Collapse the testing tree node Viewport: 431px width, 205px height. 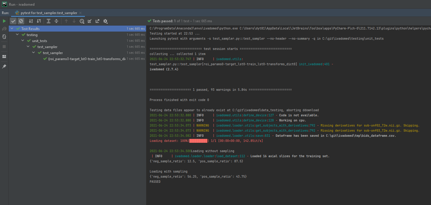[x=17, y=35]
